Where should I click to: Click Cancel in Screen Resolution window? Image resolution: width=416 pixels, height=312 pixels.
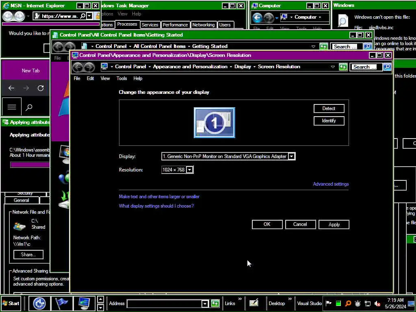pos(300,224)
